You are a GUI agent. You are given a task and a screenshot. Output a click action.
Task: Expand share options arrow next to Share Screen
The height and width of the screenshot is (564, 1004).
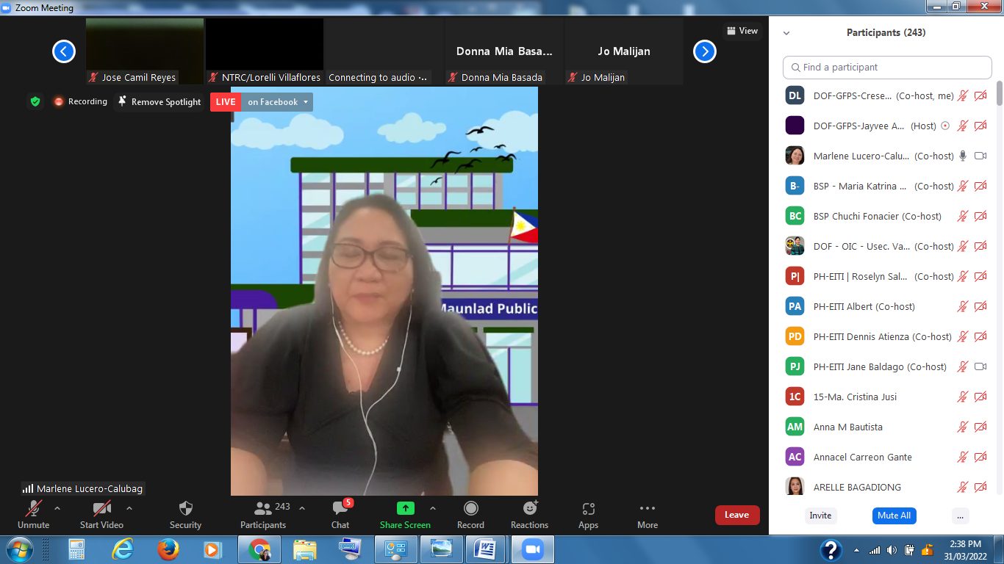pos(432,508)
